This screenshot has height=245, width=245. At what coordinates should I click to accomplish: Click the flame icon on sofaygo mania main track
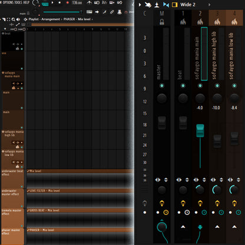coord(14,88)
